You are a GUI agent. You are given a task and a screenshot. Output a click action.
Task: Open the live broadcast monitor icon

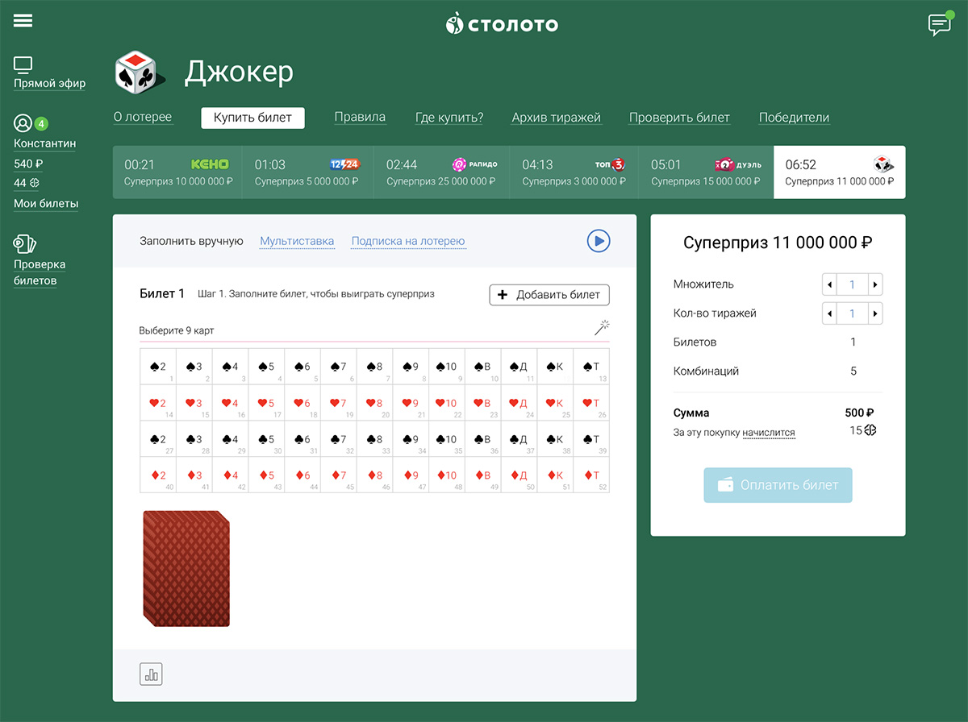point(23,65)
